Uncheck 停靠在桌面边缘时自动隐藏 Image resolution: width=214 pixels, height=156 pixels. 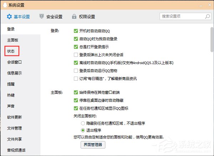tap(76, 101)
